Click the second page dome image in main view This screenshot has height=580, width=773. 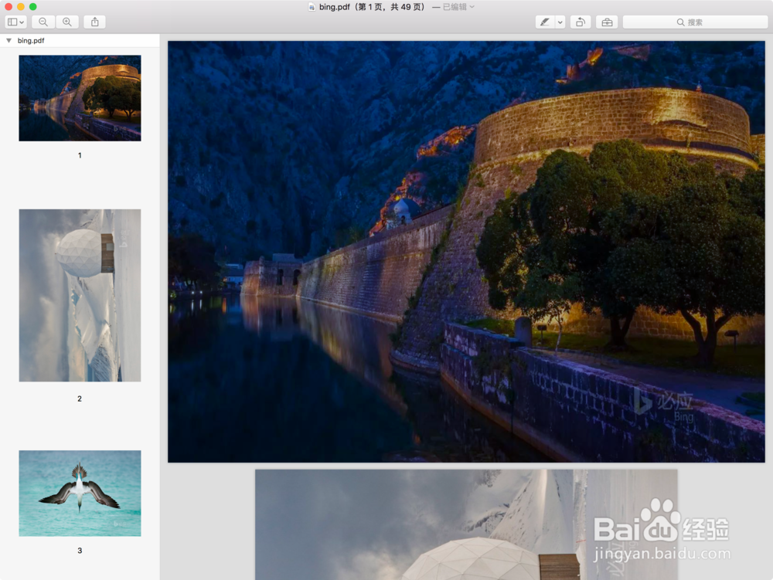[466, 525]
